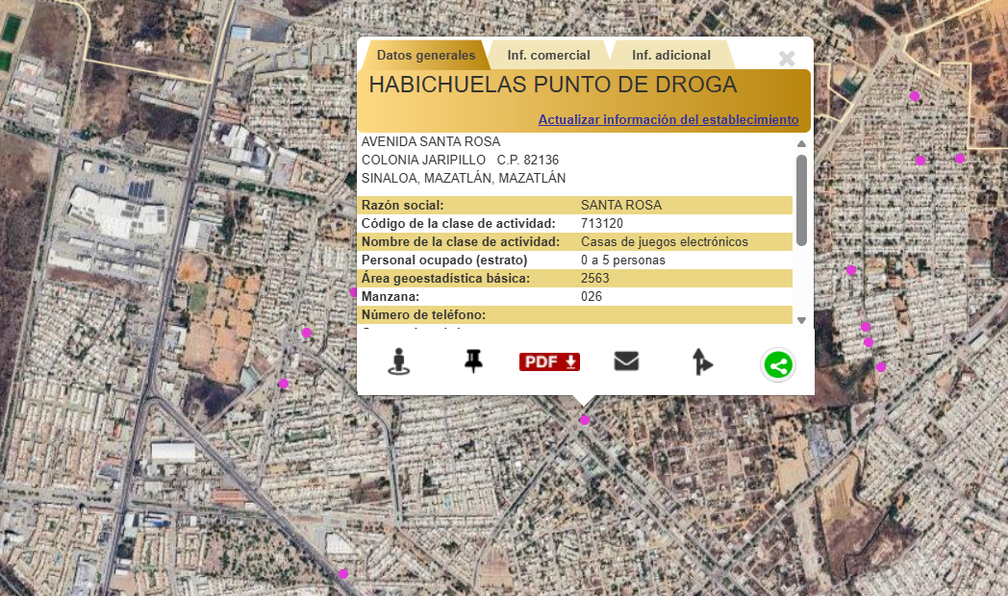Click Número de teléfono label
Viewport: 1008px width, 596px height.
pyautogui.click(x=423, y=314)
